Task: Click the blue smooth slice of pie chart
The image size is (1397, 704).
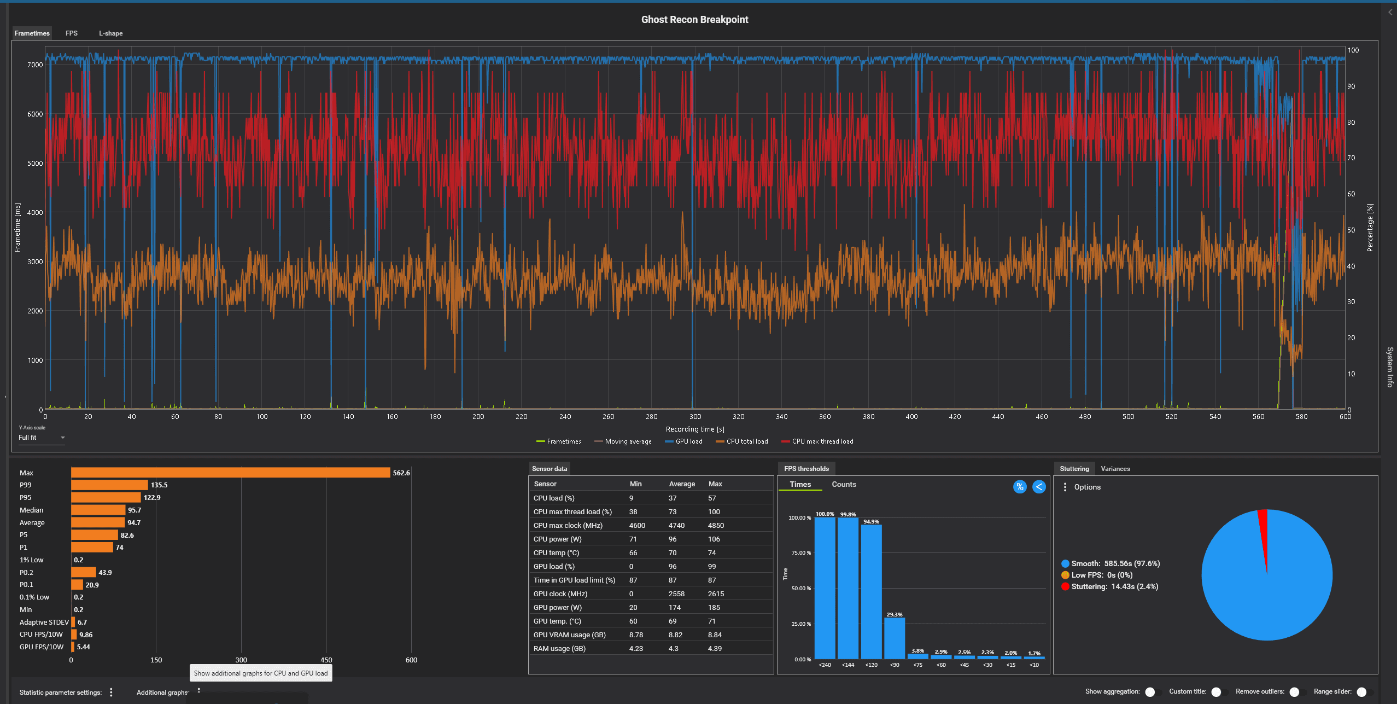Action: 1266,596
